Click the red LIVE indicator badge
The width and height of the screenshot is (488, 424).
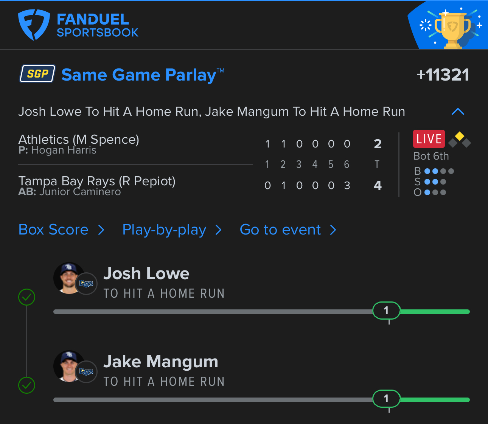click(429, 139)
